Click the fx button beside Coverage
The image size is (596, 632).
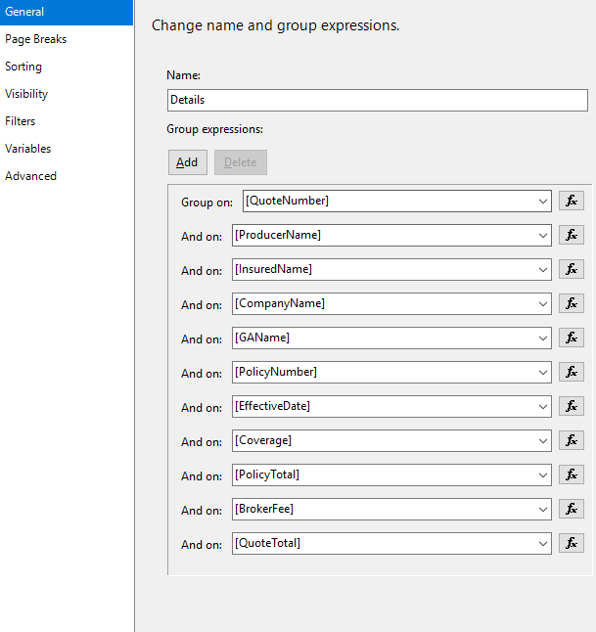point(572,440)
